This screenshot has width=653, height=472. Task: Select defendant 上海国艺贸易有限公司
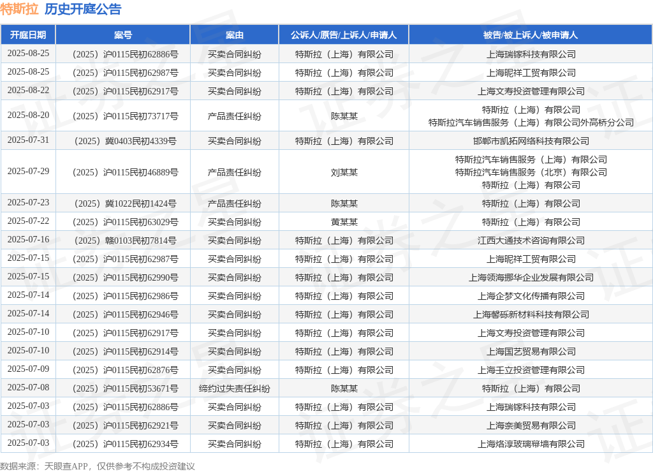(531, 351)
